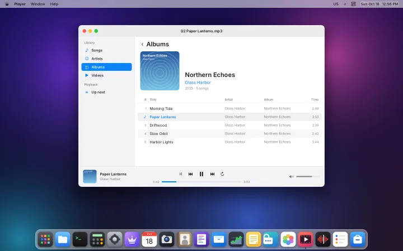The height and width of the screenshot is (251, 403).
Task: Open the Launchpad grid in the dock
Action: click(x=45, y=239)
